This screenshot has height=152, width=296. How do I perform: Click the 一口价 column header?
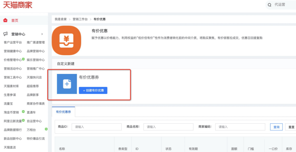(x=273, y=149)
